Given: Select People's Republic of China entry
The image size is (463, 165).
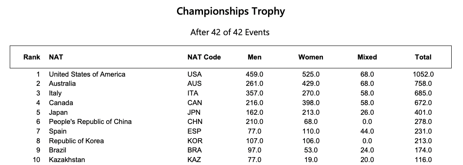Looking at the screenshot, I should tap(90, 122).
